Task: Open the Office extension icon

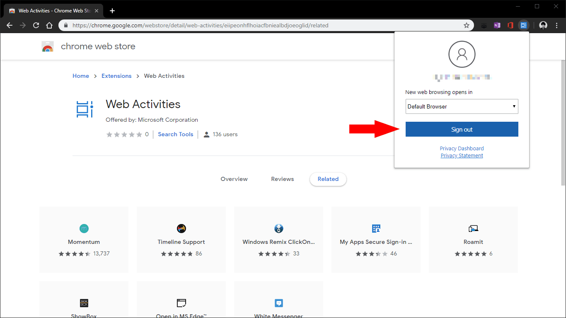Action: [510, 25]
